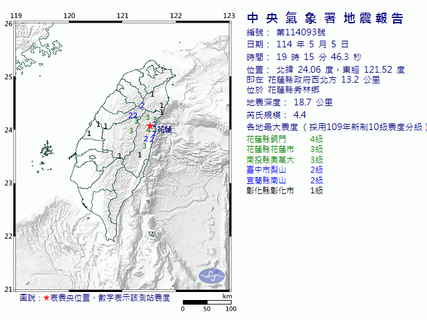Click the station name 宜蘭縣南山
The width and height of the screenshot is (427, 320).
(266, 181)
